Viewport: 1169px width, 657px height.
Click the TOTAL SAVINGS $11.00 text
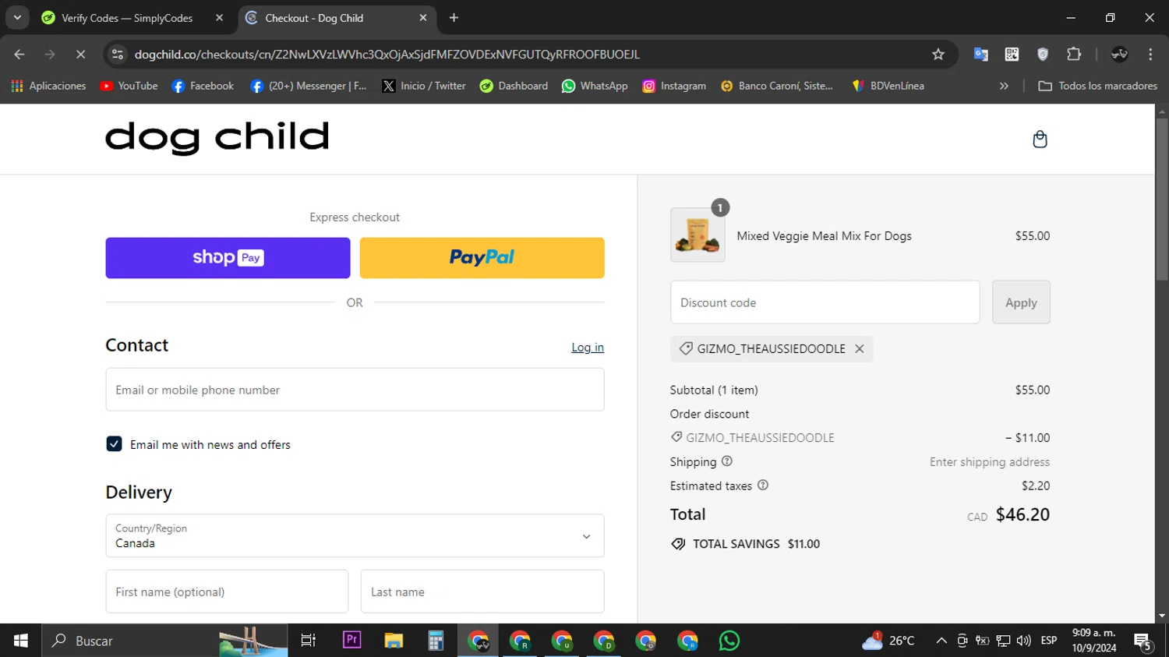(756, 544)
